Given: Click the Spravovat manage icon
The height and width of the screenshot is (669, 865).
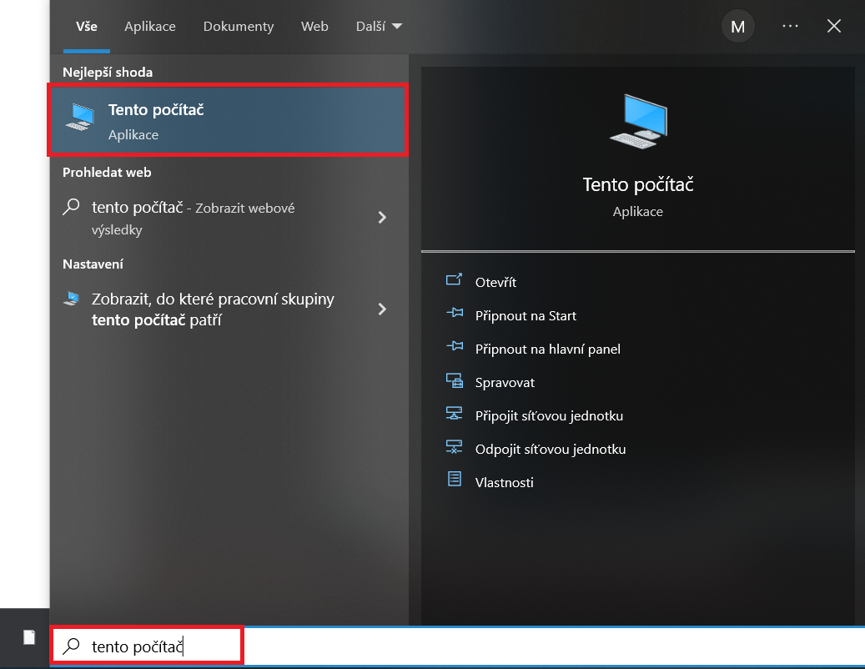Looking at the screenshot, I should pyautogui.click(x=455, y=380).
